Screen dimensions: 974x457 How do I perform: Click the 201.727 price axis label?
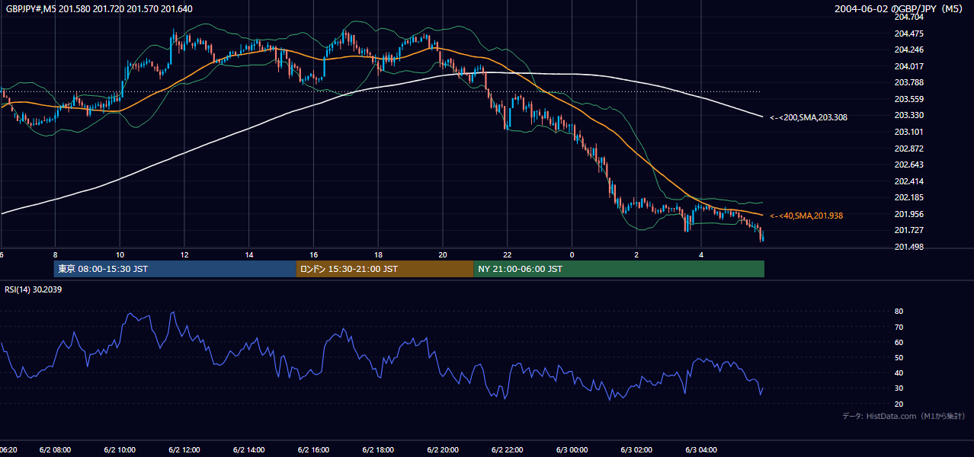coord(908,231)
